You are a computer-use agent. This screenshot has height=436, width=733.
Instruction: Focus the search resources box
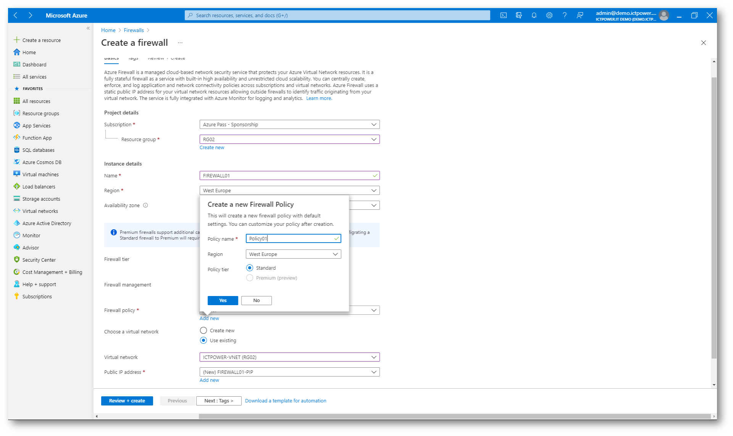[337, 16]
